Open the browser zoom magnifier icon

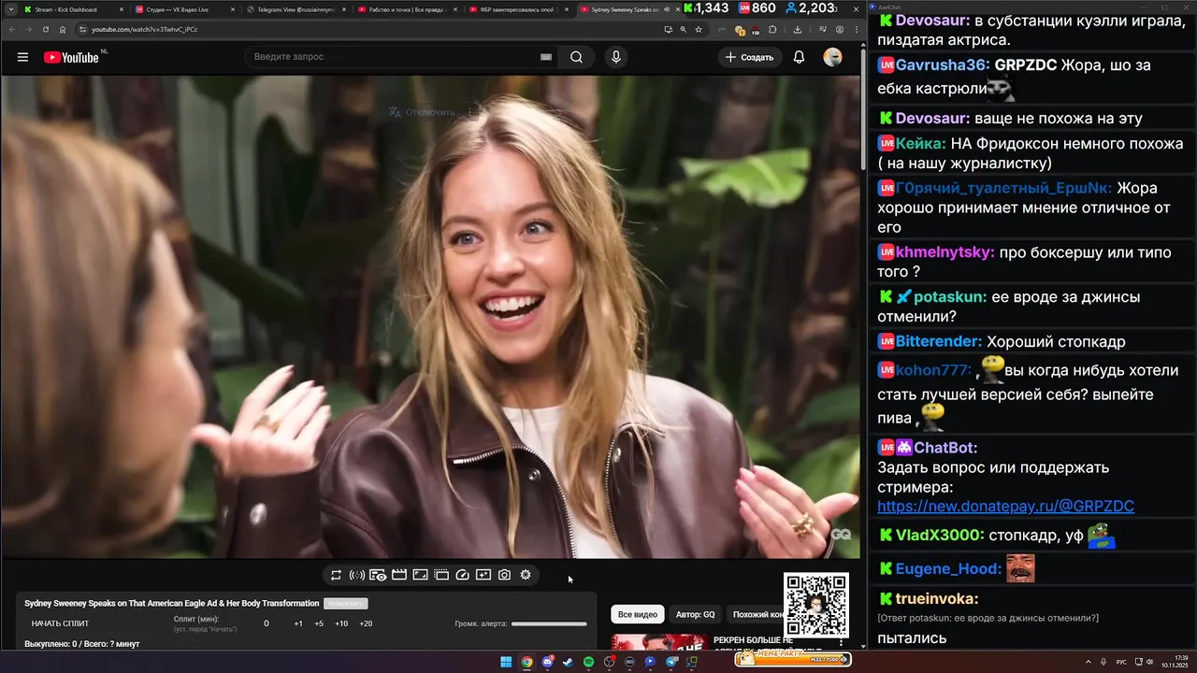684,29
